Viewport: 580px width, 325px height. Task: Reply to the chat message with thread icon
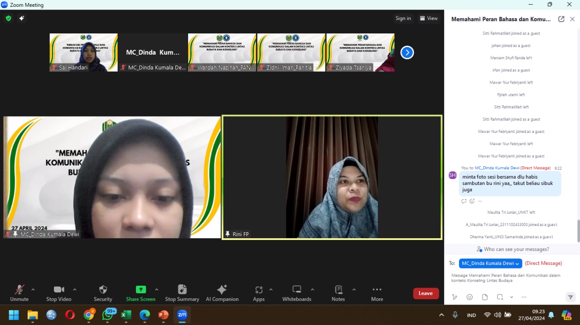pos(464,201)
